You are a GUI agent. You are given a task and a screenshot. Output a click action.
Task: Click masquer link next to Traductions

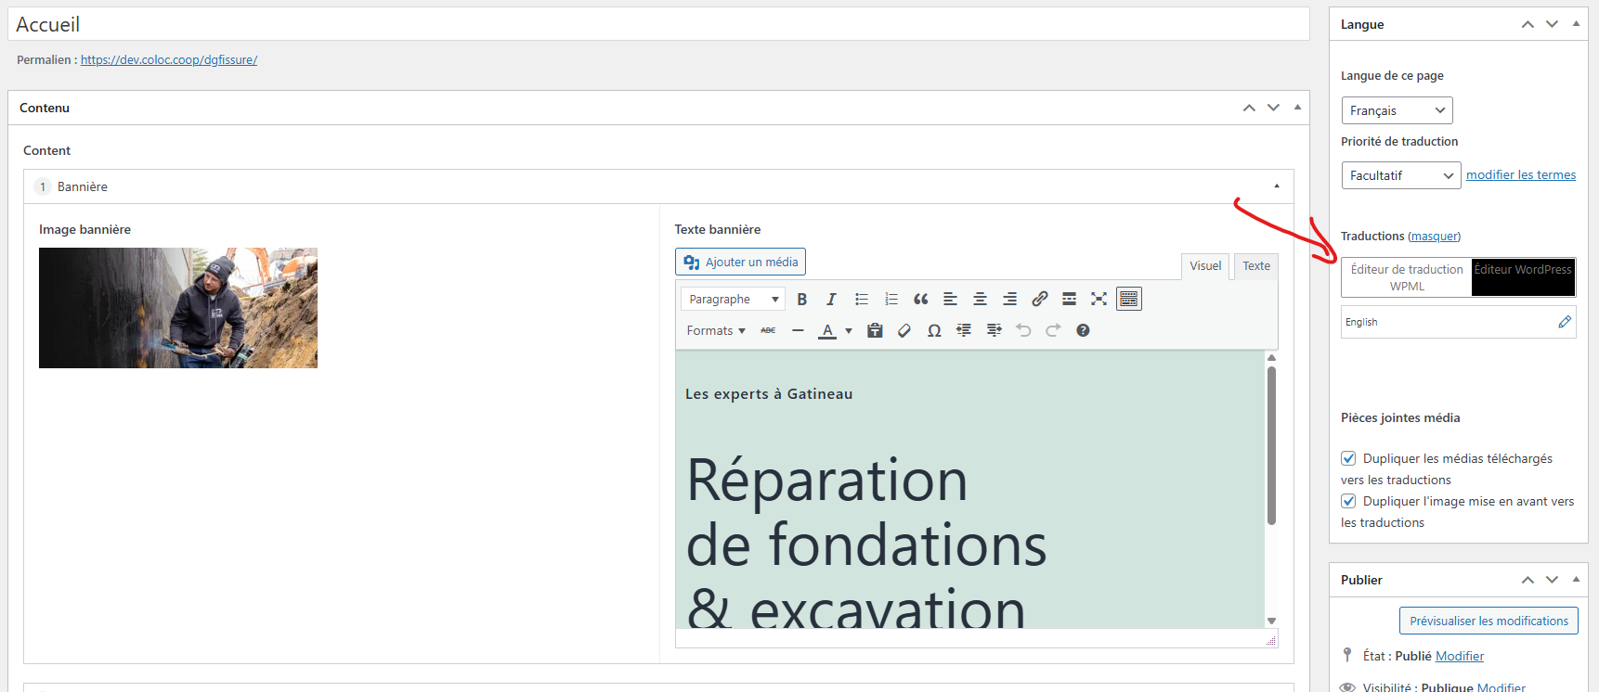tap(1434, 236)
